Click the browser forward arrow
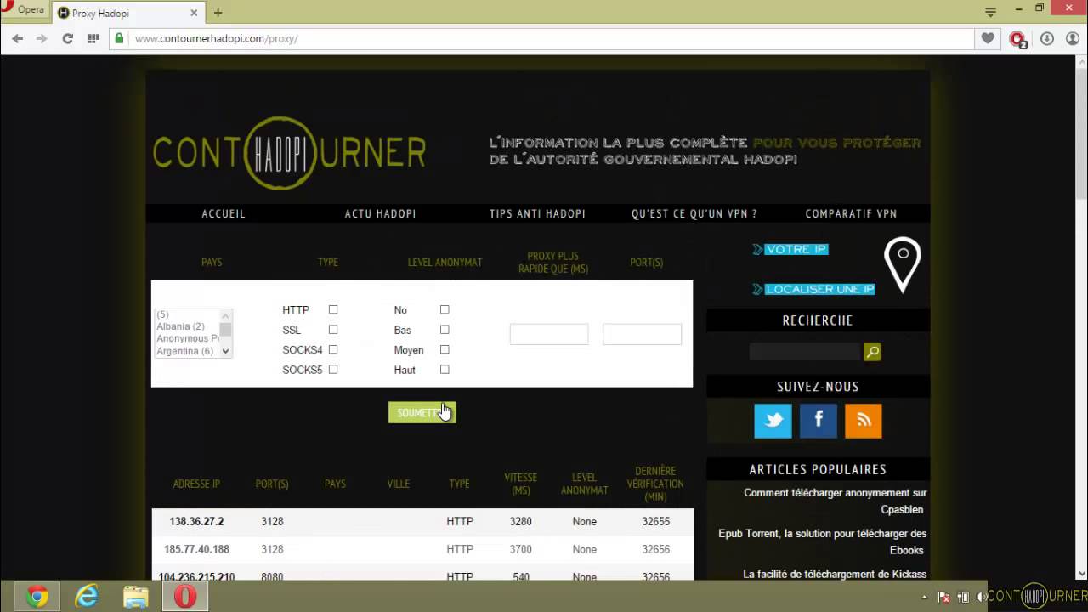1088x612 pixels. pyautogui.click(x=41, y=38)
